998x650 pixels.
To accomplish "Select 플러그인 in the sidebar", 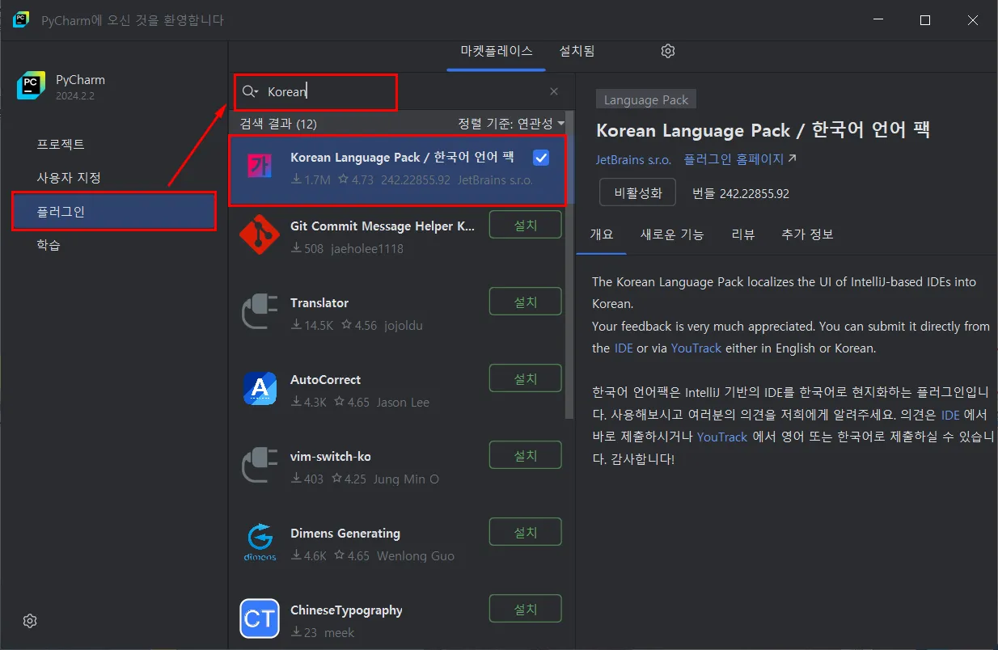I will tap(113, 211).
